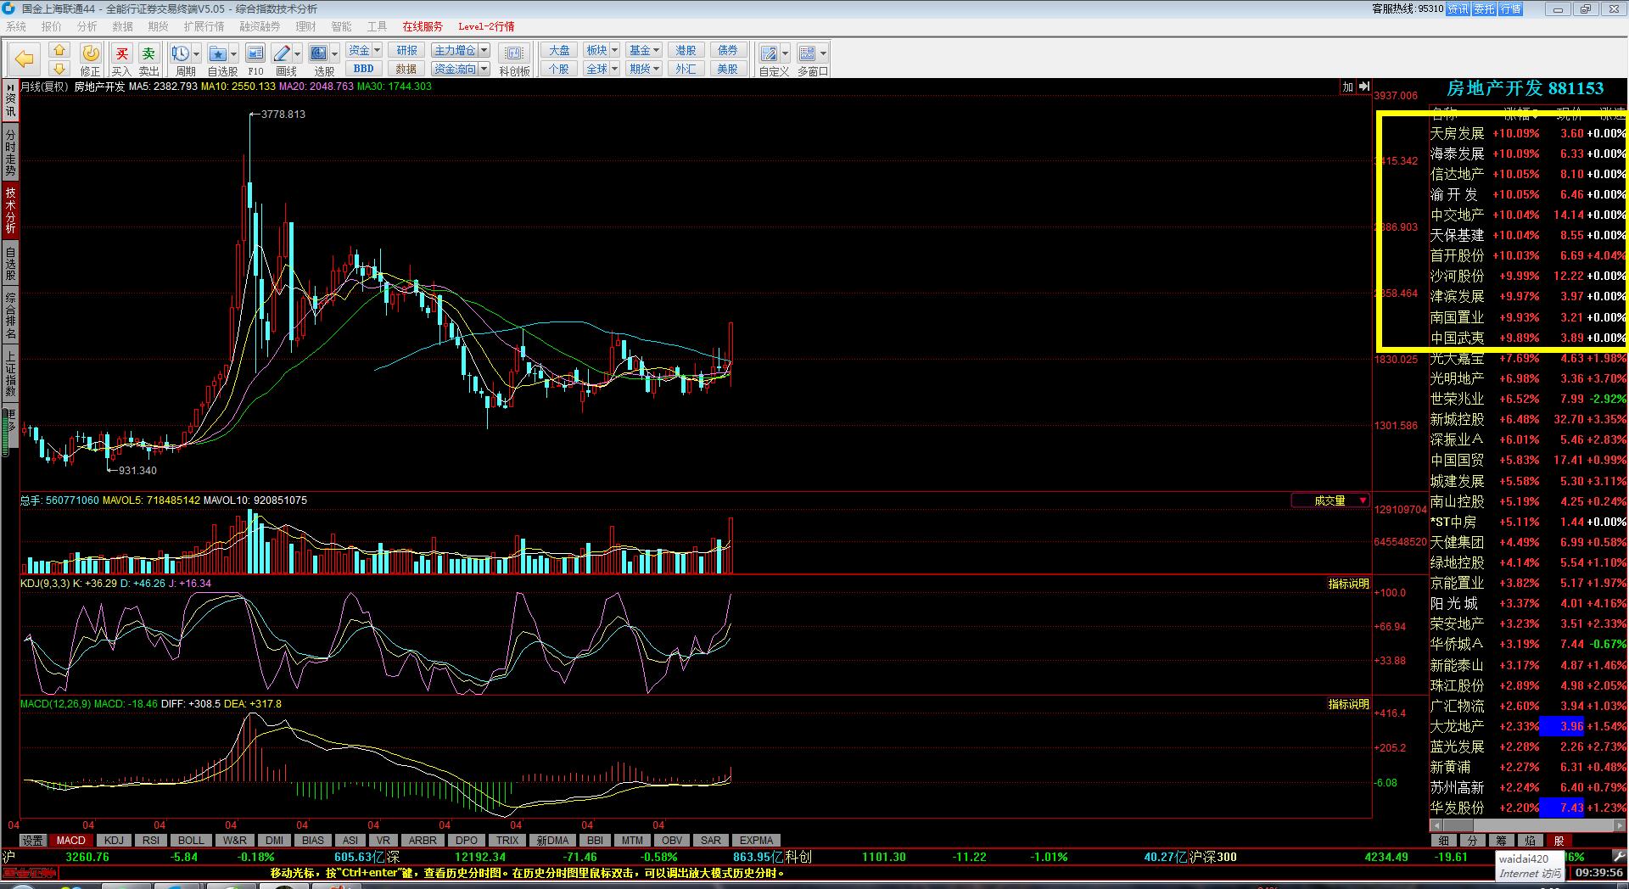The height and width of the screenshot is (889, 1629).
Task: Click the 资讯 button in title bar
Action: click(1458, 9)
